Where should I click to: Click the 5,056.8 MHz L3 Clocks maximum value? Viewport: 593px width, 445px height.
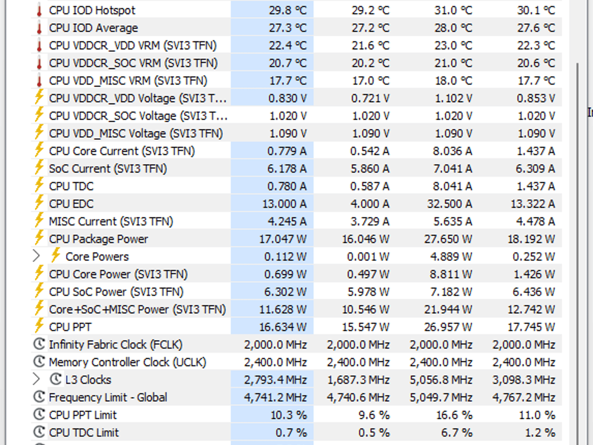(x=441, y=380)
